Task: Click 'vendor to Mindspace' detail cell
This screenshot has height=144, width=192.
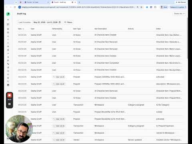Action: click(x=165, y=133)
